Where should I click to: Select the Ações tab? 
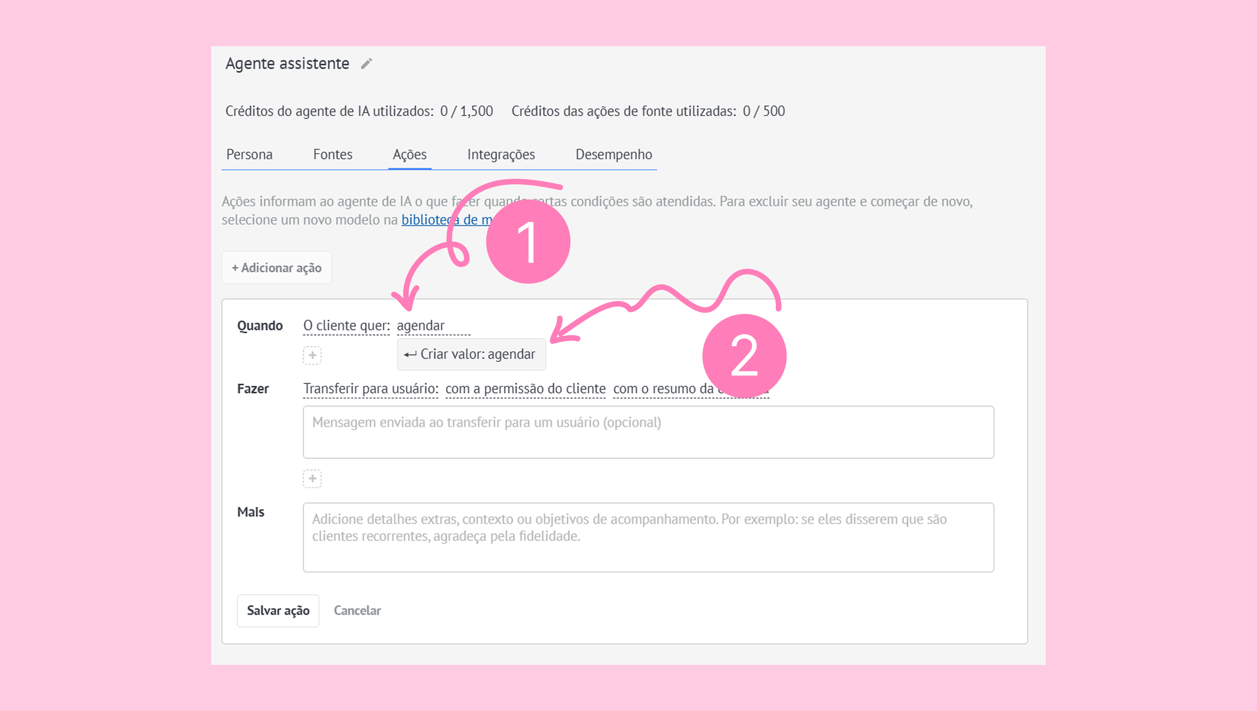coord(409,154)
